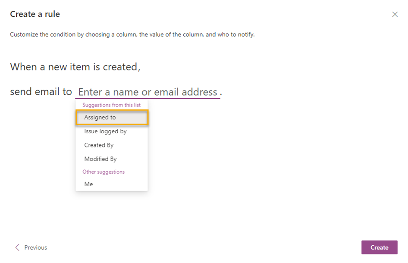The image size is (408, 263).
Task: Choose "Issue logged by" as email recipient
Action: click(105, 131)
